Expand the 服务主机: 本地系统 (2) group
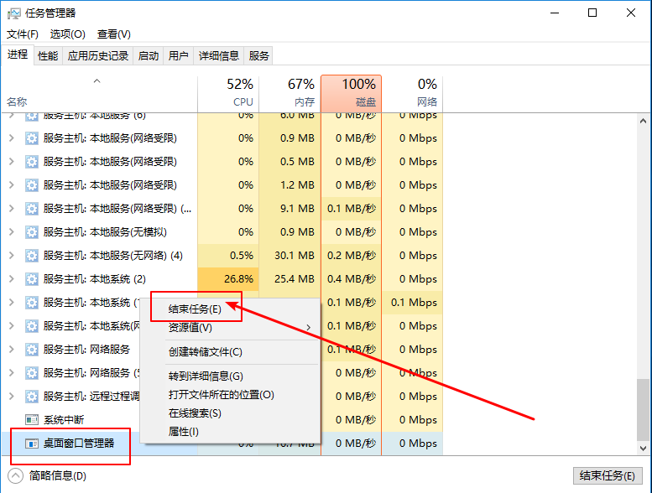Screen dimensions: 652x493 12,279
